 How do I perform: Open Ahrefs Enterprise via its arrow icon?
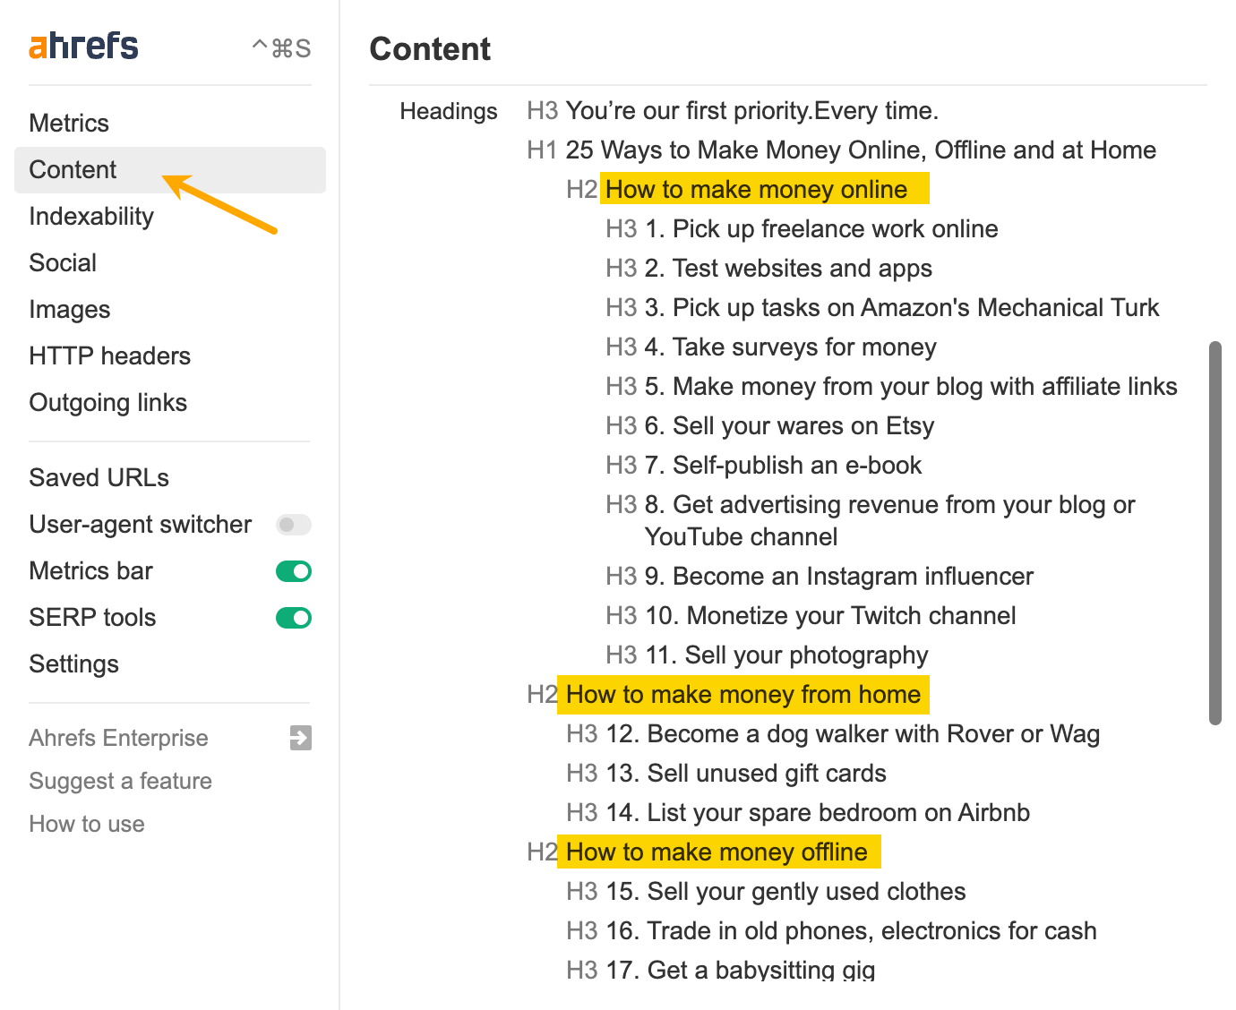pos(299,738)
